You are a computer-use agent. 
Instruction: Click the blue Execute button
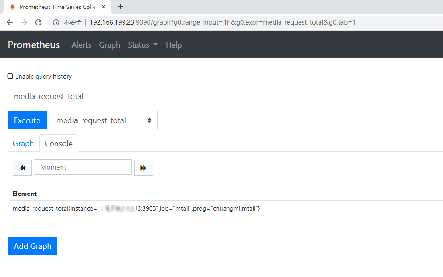click(27, 120)
